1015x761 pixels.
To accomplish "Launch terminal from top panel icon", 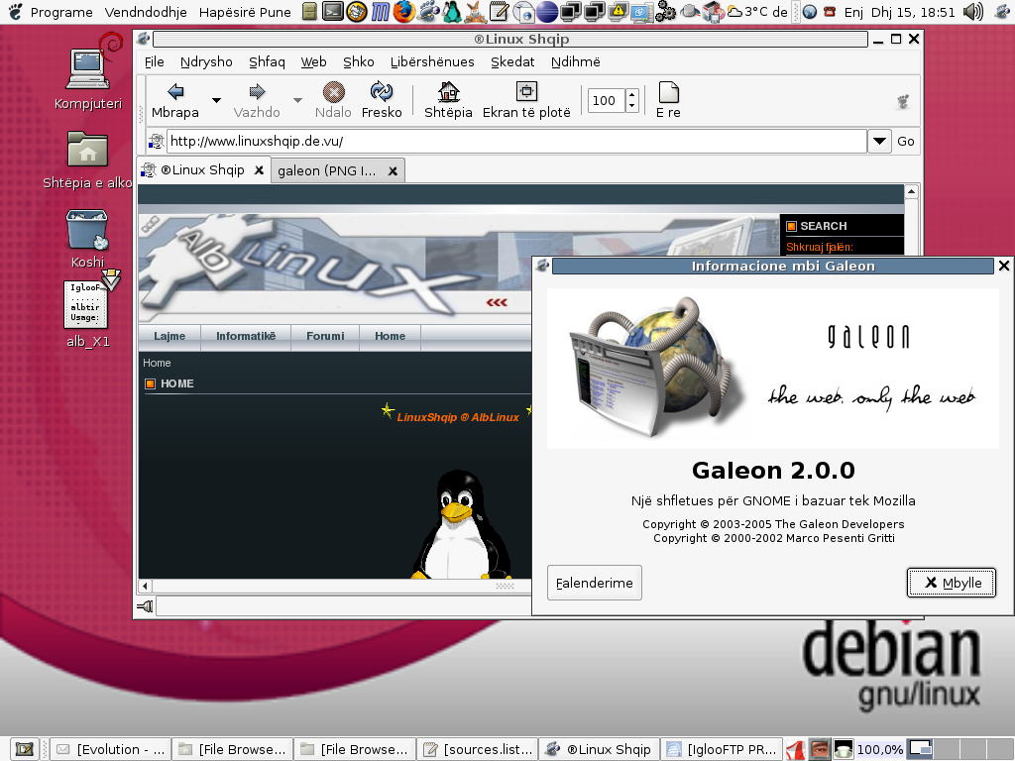I will click(x=333, y=11).
